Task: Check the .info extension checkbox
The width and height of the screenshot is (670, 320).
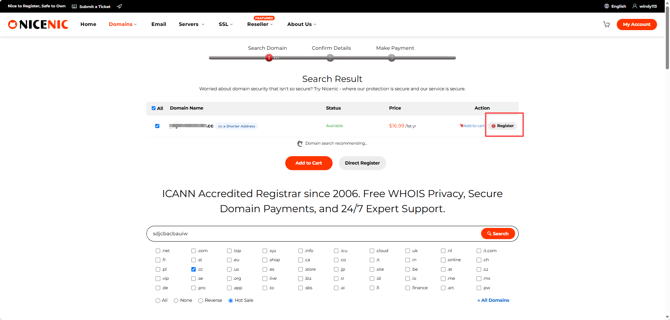Action: click(x=301, y=251)
